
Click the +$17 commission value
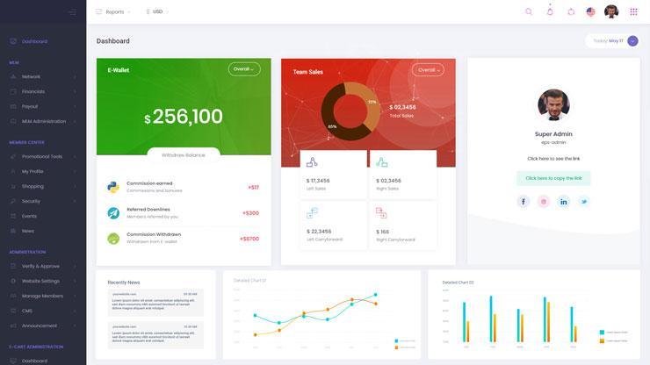(253, 187)
